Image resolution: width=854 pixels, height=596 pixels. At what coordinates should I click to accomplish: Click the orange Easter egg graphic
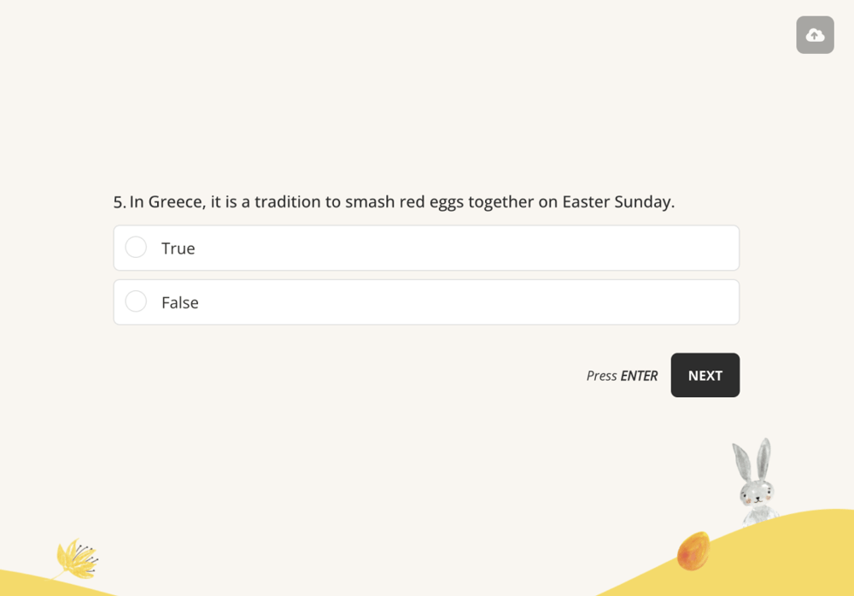coord(693,552)
